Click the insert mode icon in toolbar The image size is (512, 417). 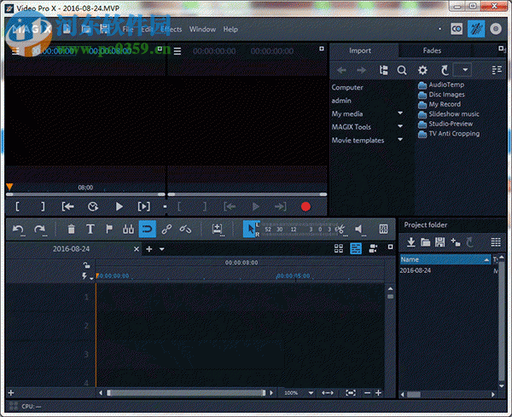pos(217,229)
